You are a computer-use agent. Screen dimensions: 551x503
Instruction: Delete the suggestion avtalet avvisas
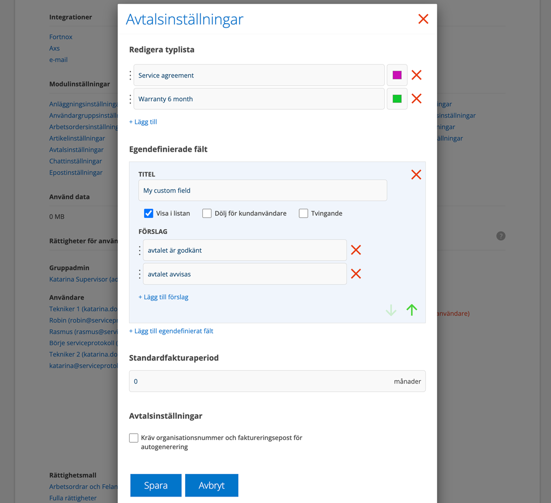356,274
